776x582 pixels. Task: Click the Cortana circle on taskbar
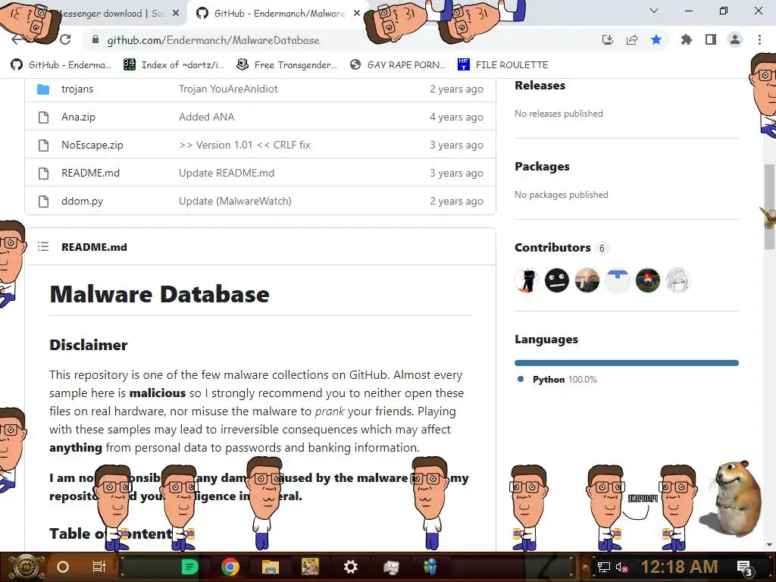(63, 567)
